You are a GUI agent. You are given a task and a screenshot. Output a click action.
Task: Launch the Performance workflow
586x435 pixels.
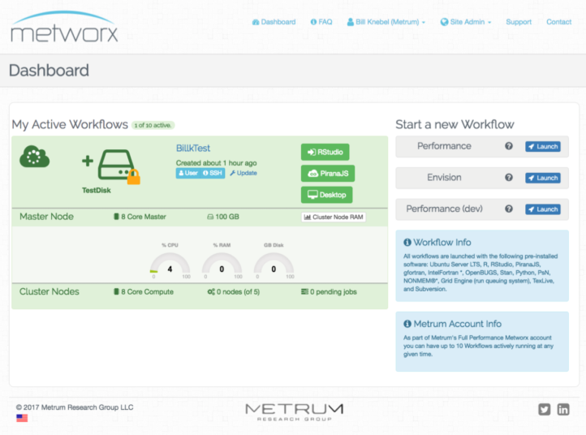pyautogui.click(x=543, y=147)
